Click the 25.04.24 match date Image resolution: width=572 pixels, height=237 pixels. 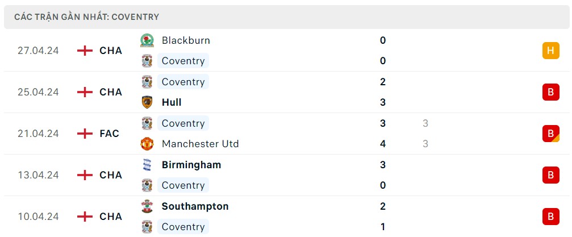pos(39,92)
